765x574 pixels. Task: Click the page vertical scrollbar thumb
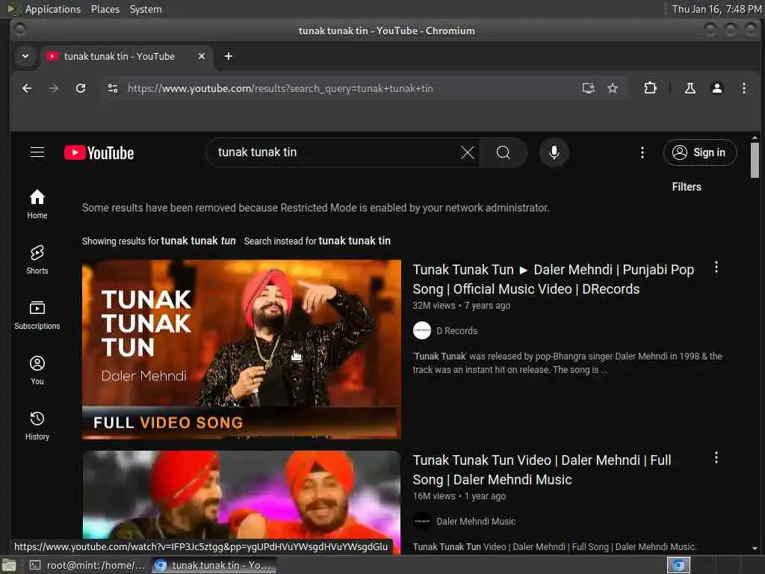[755, 160]
